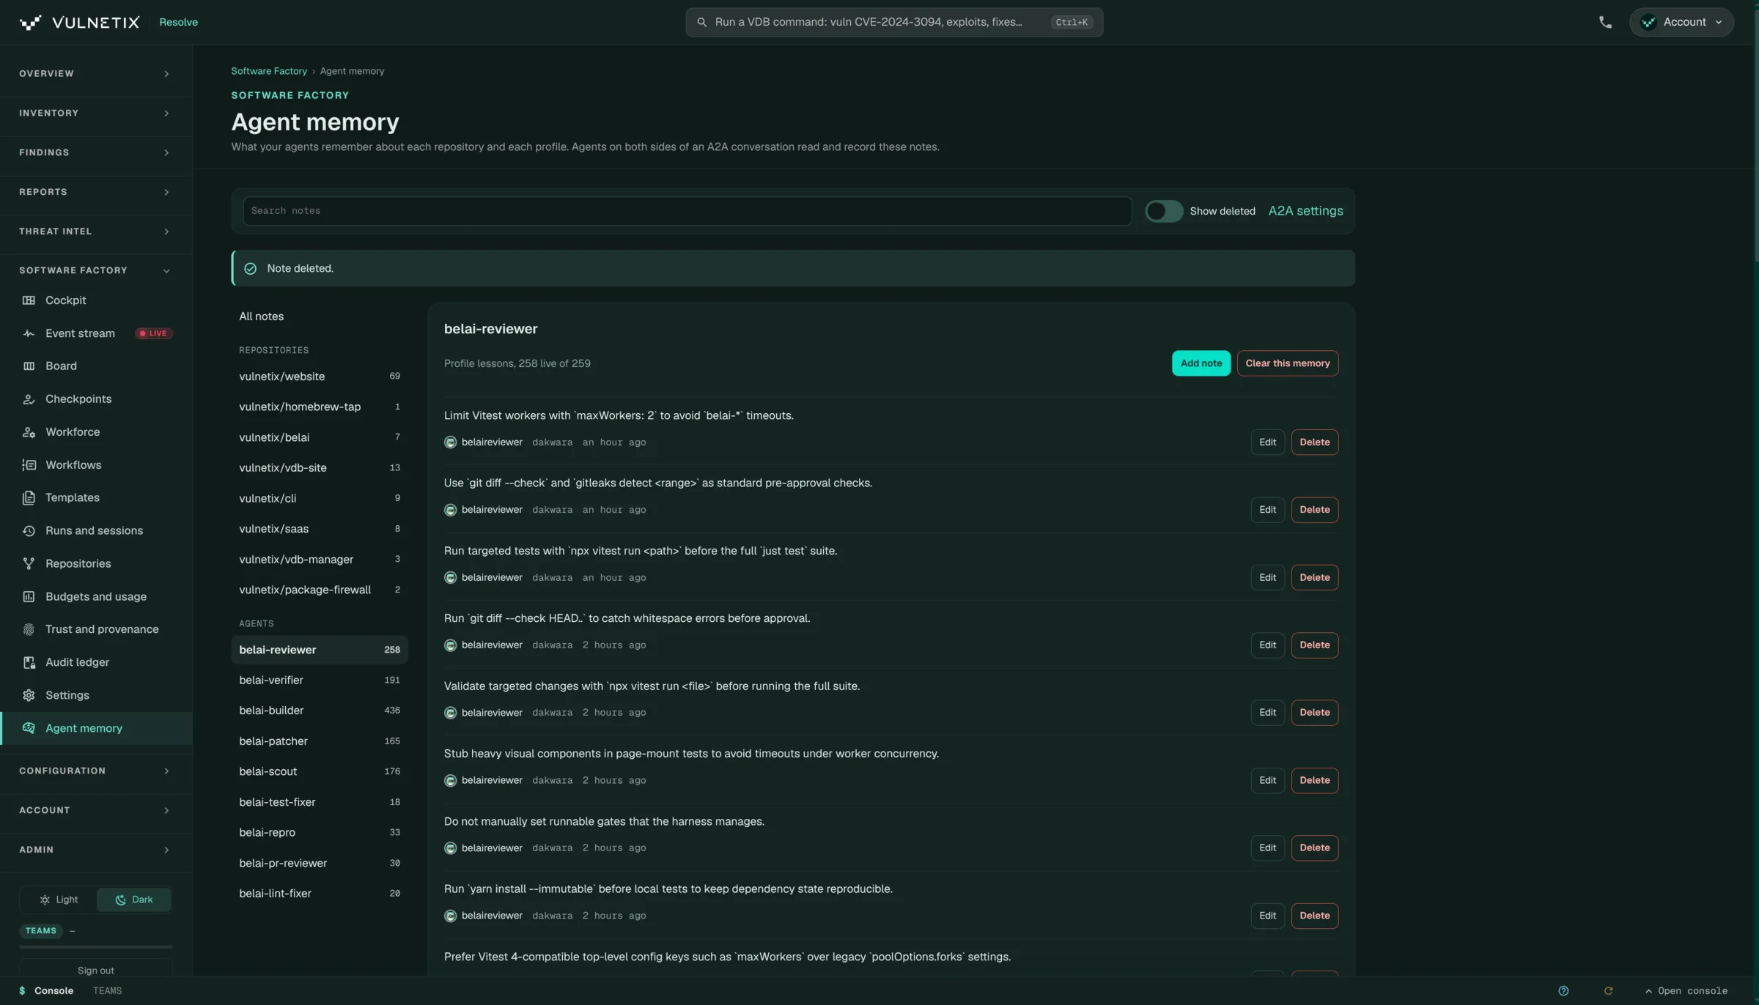Select the Templates document icon

(x=29, y=498)
